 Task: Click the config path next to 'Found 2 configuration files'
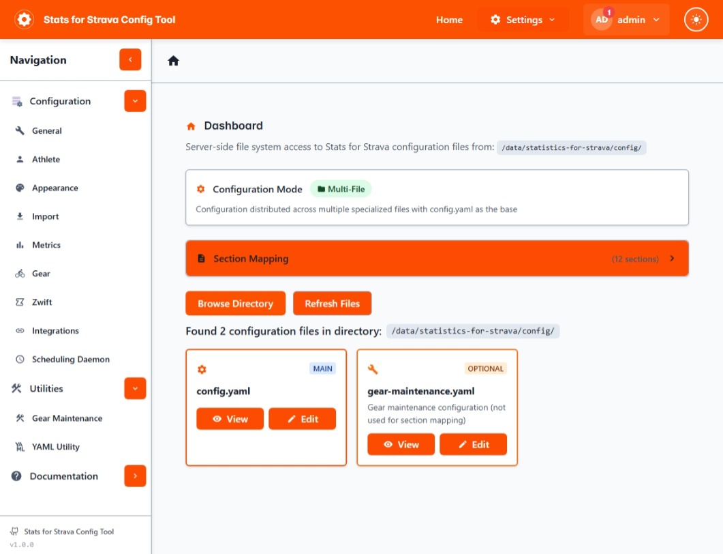473,331
